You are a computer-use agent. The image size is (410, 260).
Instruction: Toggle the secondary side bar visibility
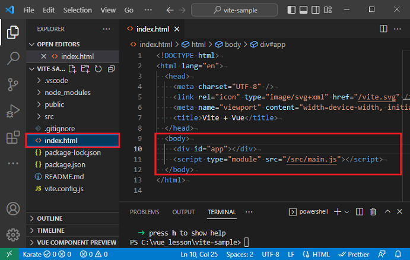click(315, 10)
